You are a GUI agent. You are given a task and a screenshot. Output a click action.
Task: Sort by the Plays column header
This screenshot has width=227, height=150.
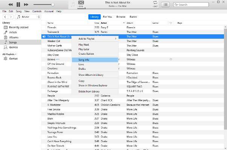click(180, 23)
